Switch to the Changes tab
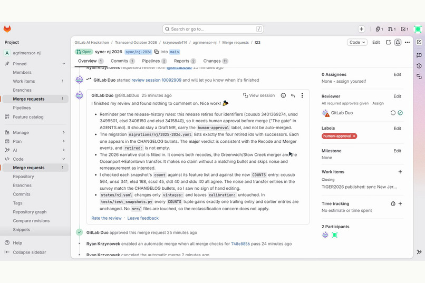Screen dimensions: 425x283 pyautogui.click(x=216, y=61)
